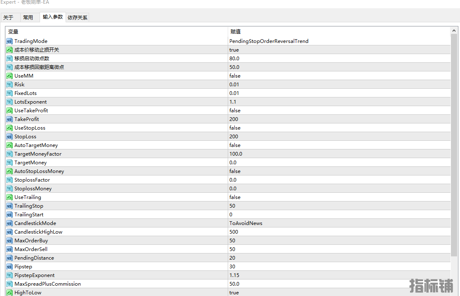460x296 pixels.
Task: Click the icon next to PipstepExponent
Action: (9, 275)
